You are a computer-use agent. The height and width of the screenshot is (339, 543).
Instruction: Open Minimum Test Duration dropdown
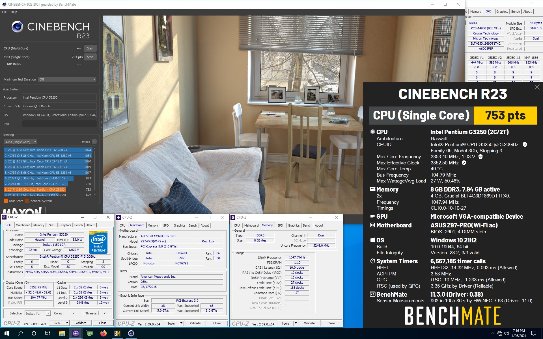pyautogui.click(x=67, y=79)
